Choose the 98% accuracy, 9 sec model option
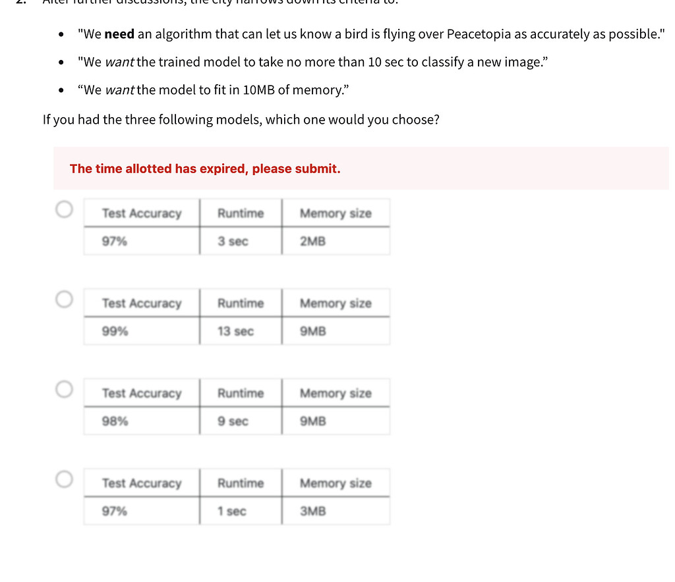 tap(64, 389)
